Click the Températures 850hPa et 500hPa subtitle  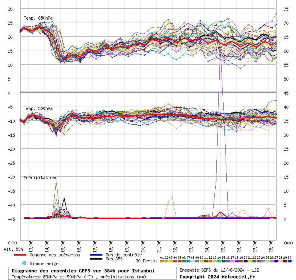click(x=79, y=277)
